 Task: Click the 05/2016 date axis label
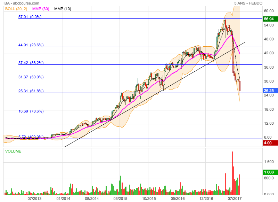(x=178, y=199)
